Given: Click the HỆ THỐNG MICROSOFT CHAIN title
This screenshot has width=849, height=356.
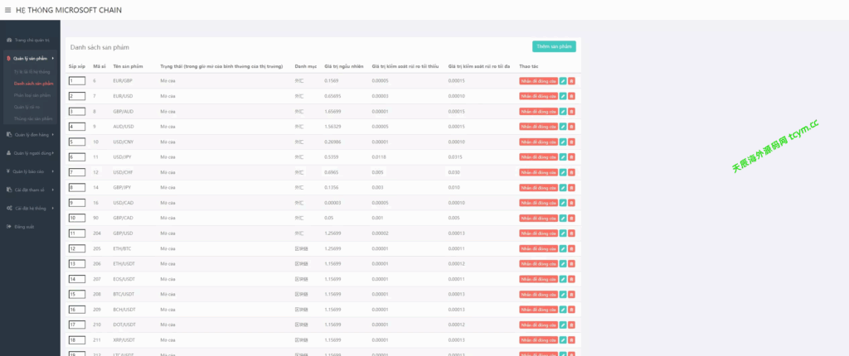Looking at the screenshot, I should click(x=69, y=10).
